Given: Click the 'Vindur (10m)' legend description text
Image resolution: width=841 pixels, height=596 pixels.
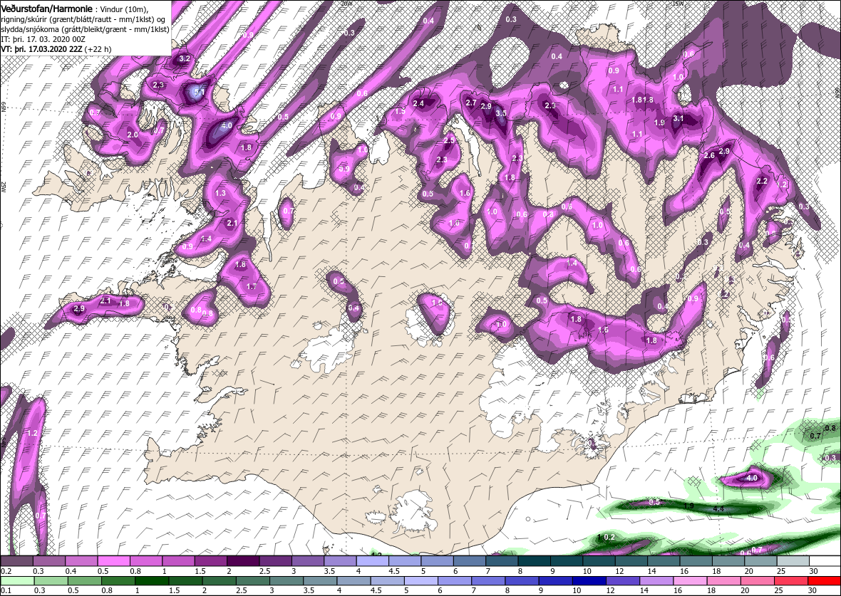Looking at the screenshot, I should [125, 10].
